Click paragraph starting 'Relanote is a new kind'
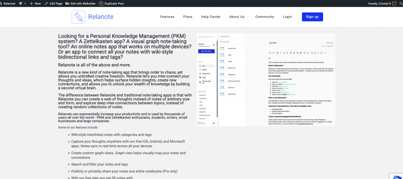This screenshot has height=179, width=403. pos(124,80)
